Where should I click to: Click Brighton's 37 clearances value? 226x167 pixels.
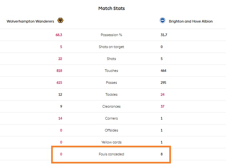click(x=163, y=106)
